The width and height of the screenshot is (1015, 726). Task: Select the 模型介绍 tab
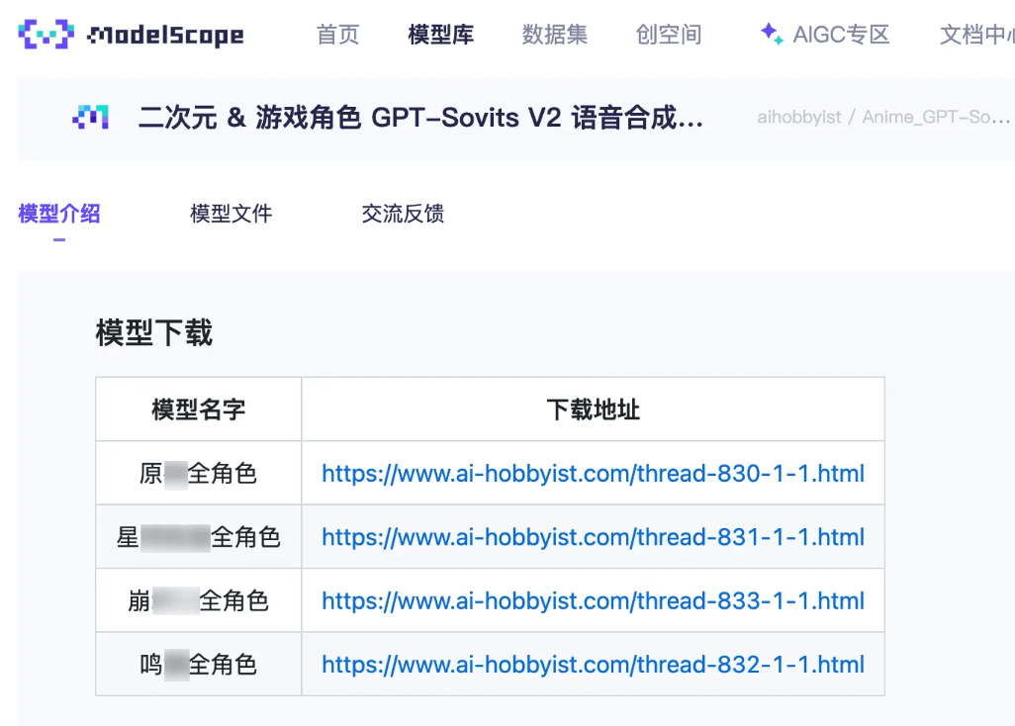point(59,214)
